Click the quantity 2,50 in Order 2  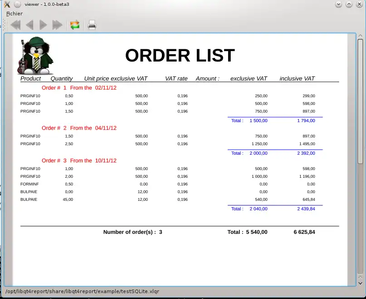[x=69, y=144]
